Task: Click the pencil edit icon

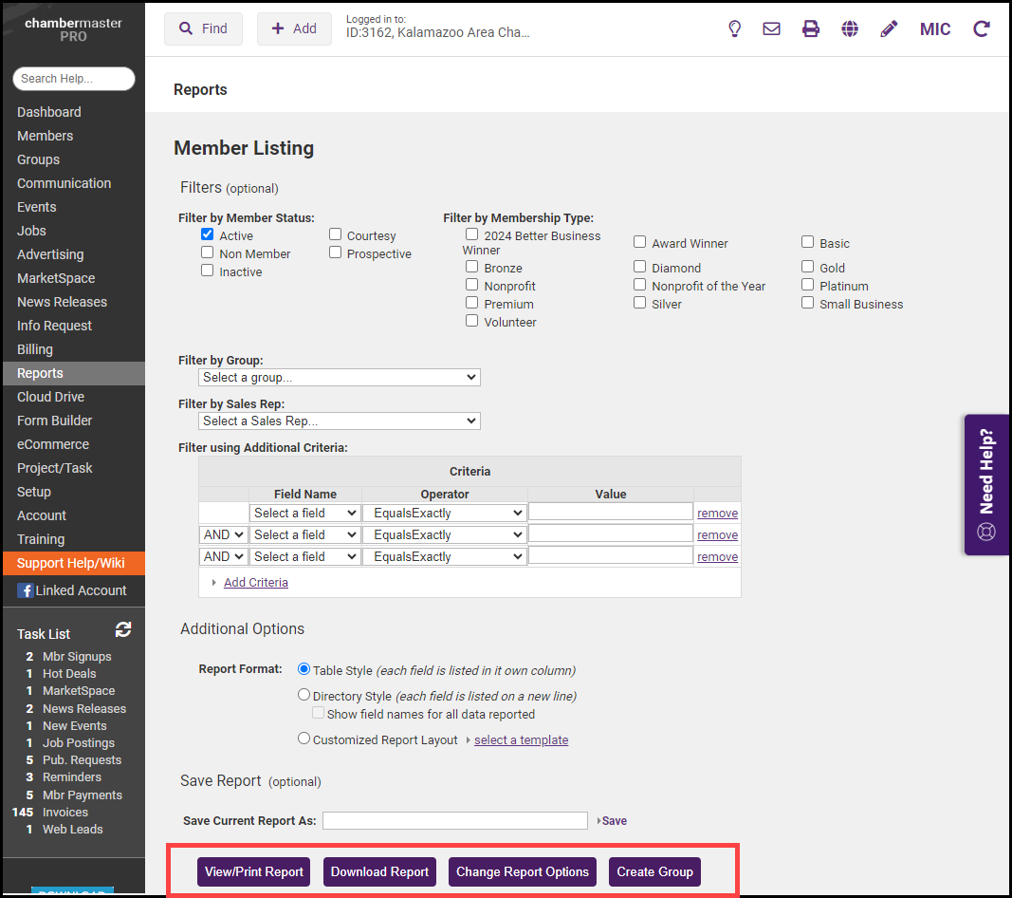Action: [889, 28]
